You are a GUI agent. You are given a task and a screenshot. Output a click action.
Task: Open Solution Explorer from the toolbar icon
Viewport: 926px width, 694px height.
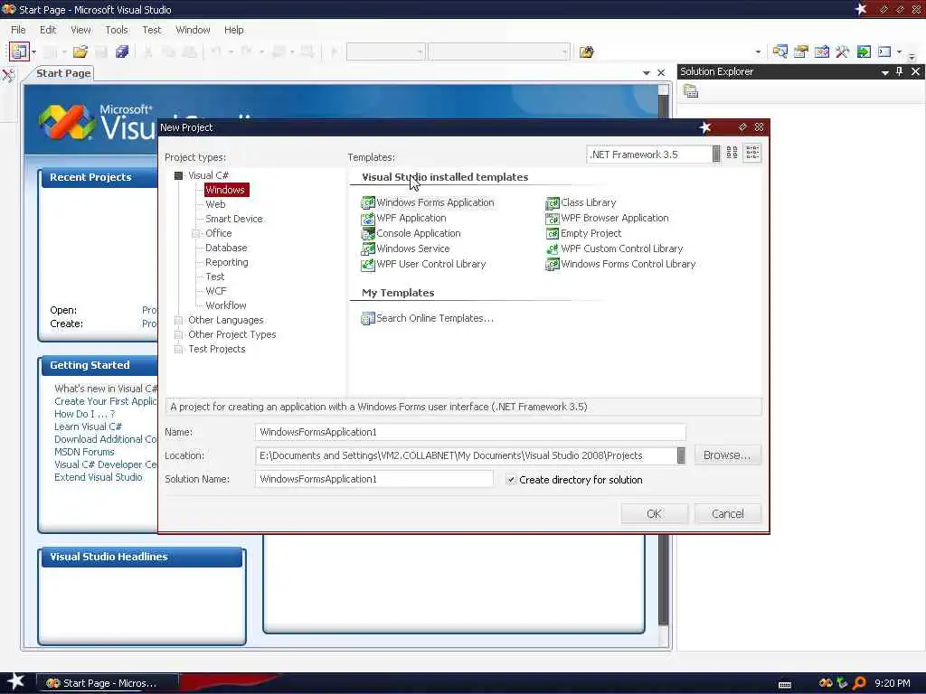click(780, 52)
